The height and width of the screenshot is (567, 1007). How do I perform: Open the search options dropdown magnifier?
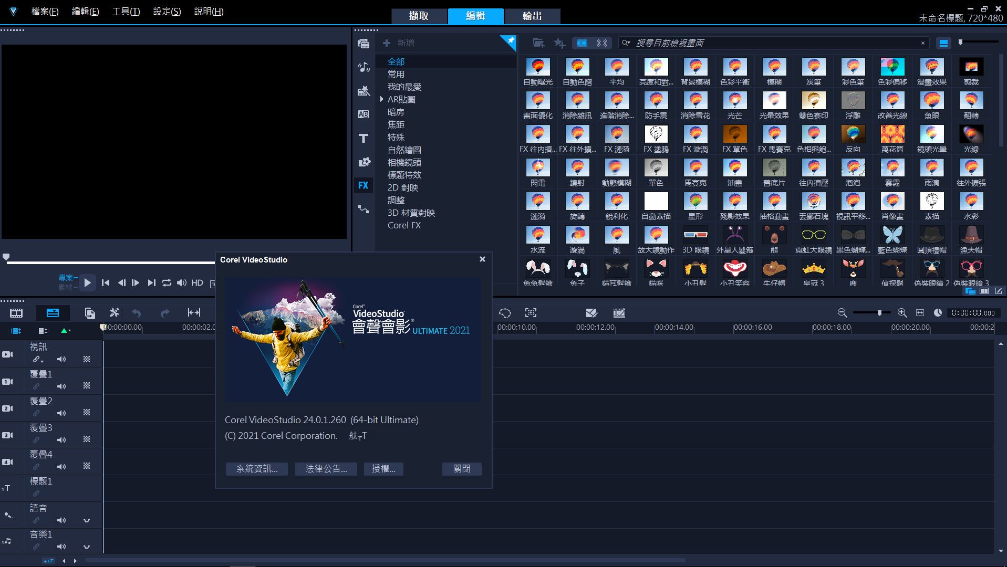(626, 43)
